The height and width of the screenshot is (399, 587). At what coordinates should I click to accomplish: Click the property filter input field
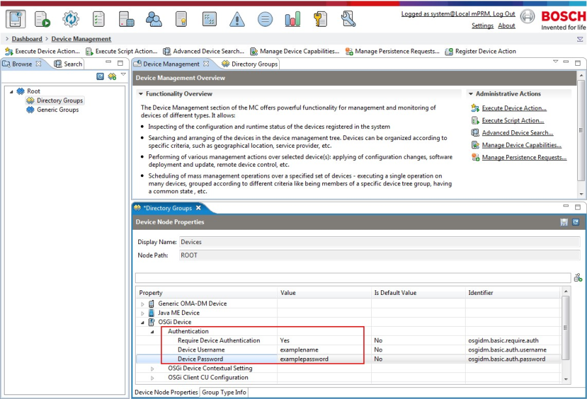[x=353, y=277]
